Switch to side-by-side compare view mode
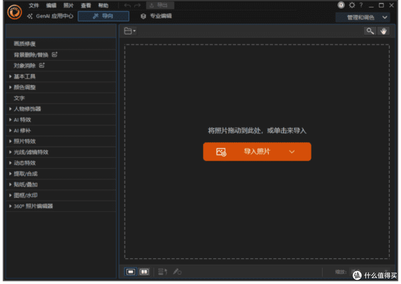 (x=144, y=271)
